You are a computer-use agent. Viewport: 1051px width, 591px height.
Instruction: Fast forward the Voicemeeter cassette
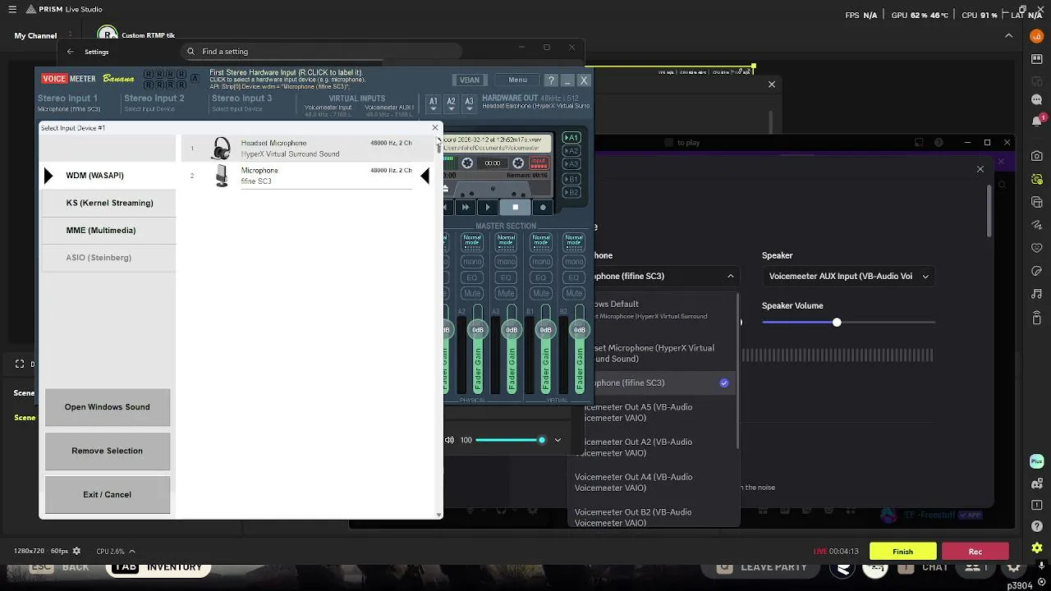click(465, 208)
